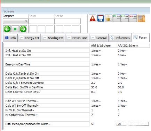151x131 pixels.
Task: Click the red alarm warning triangle icon
Action: pos(93,18)
